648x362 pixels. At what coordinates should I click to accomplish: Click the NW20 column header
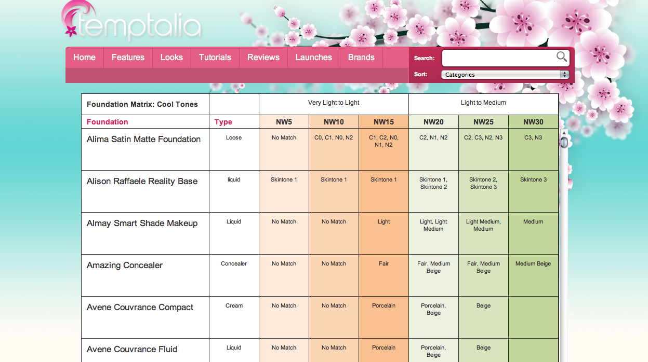pyautogui.click(x=433, y=122)
